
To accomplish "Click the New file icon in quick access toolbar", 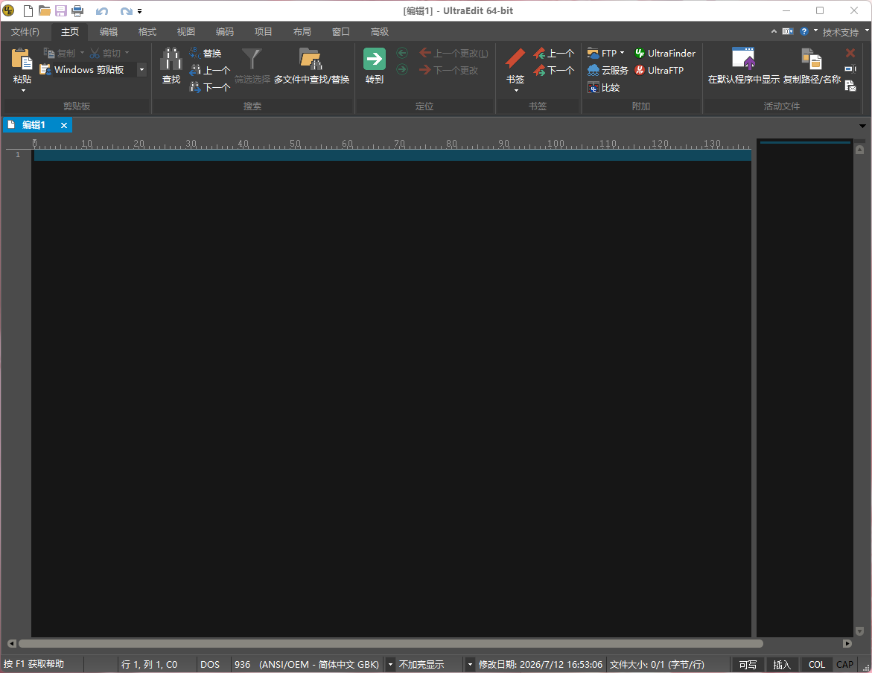I will coord(28,10).
